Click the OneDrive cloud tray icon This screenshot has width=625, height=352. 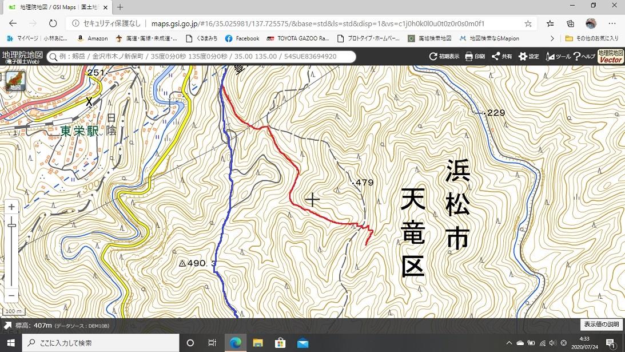coord(520,343)
